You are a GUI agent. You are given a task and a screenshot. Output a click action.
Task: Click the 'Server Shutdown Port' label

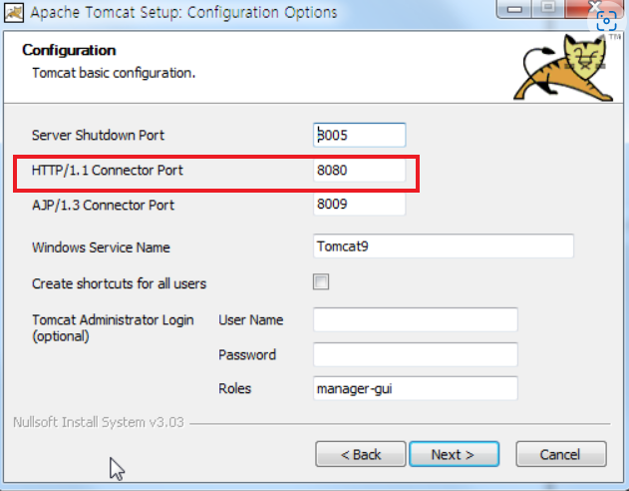[98, 136]
